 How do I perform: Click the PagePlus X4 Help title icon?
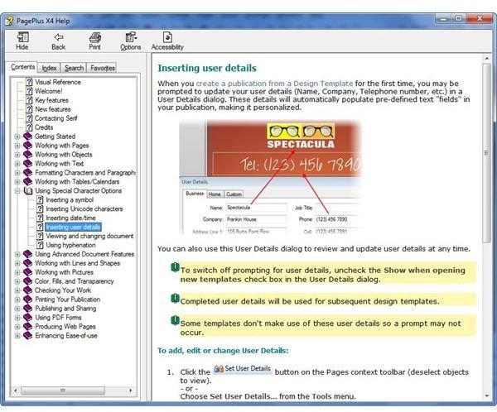pos(9,21)
